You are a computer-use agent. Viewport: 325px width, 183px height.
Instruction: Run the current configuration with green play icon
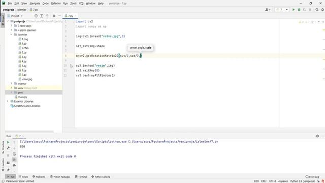coord(294,10)
